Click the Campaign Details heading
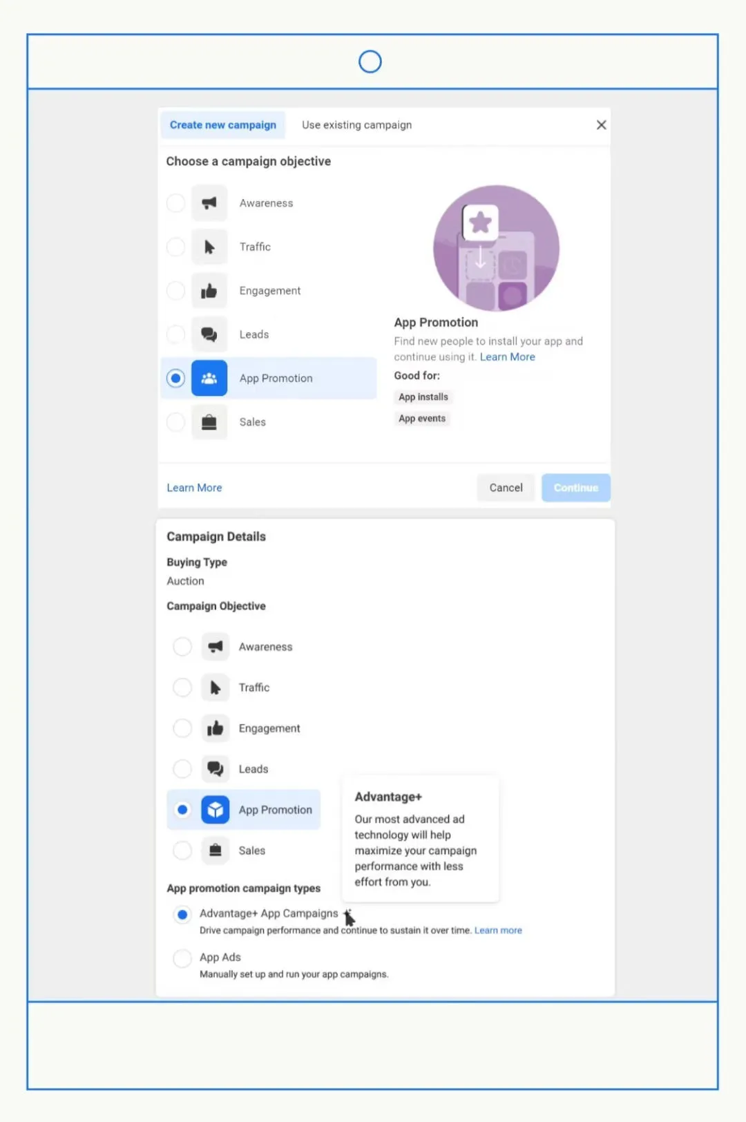Screen dimensions: 746x1122 tap(216, 537)
